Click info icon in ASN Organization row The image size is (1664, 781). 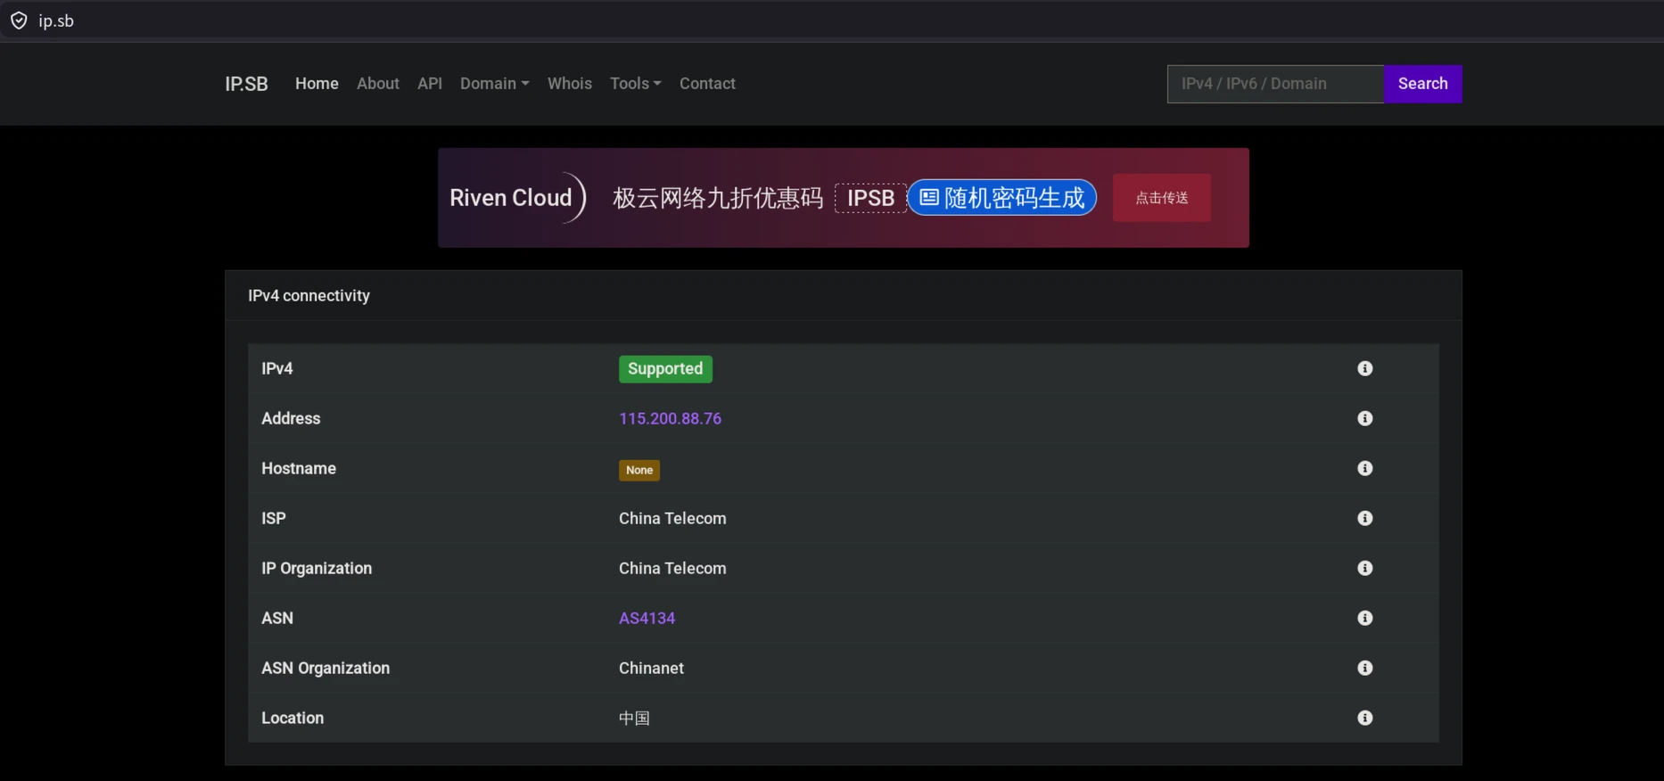[1364, 668]
